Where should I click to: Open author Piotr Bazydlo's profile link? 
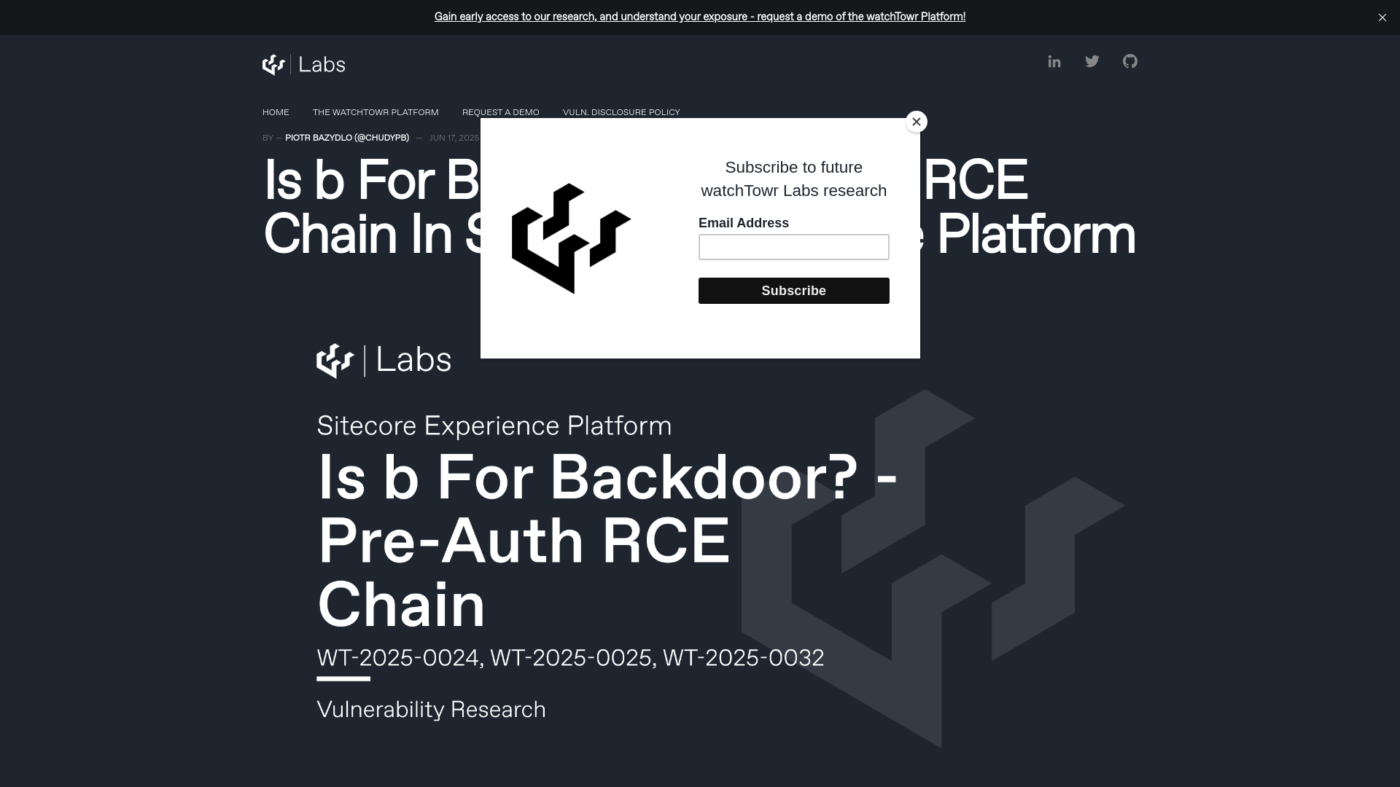coord(347,138)
